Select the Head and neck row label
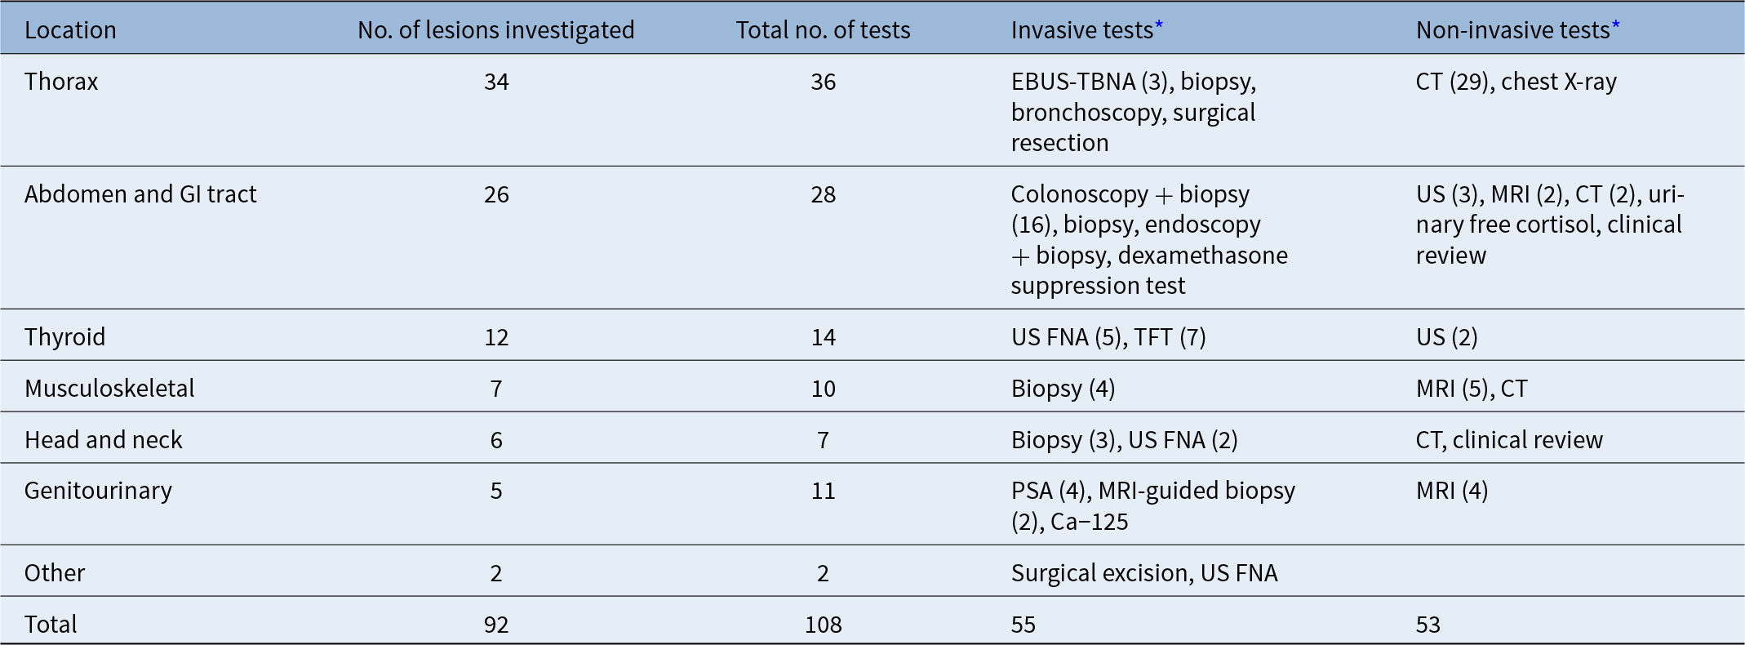Screen dimensions: 1745x645 [x=103, y=440]
